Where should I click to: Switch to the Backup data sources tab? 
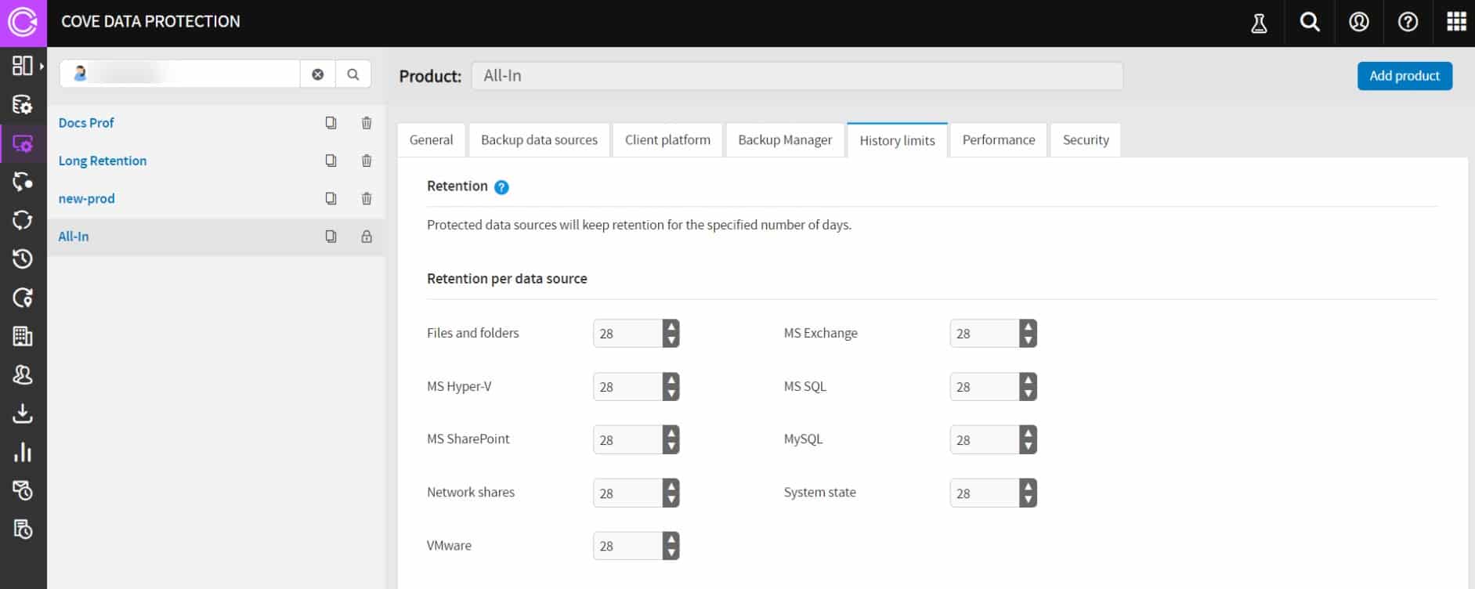(x=539, y=140)
